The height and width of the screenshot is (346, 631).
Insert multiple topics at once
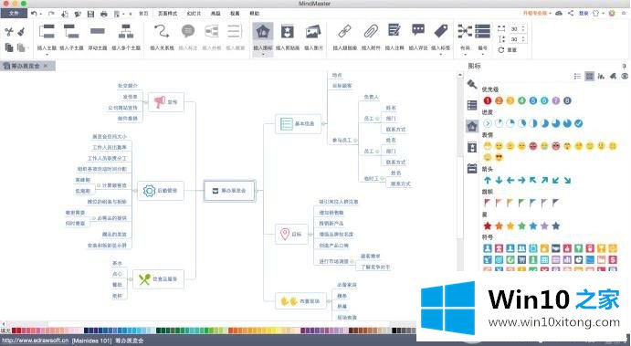coord(126,37)
